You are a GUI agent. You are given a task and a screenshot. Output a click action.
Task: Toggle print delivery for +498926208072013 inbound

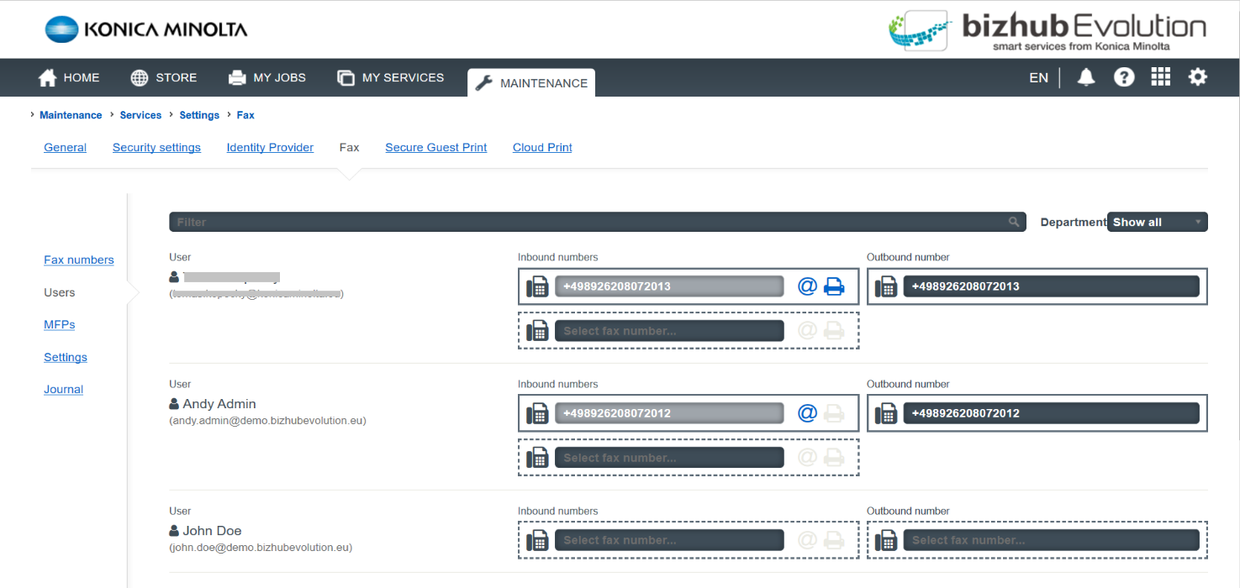(834, 286)
